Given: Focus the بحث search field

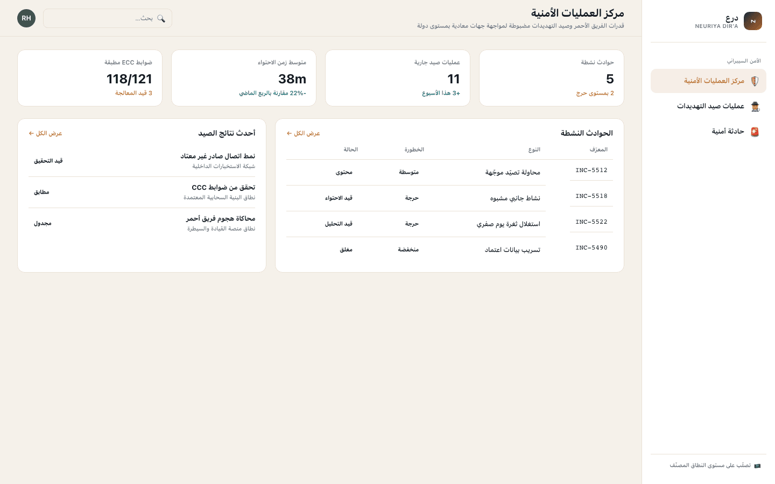Looking at the screenshot, I should (x=108, y=18).
